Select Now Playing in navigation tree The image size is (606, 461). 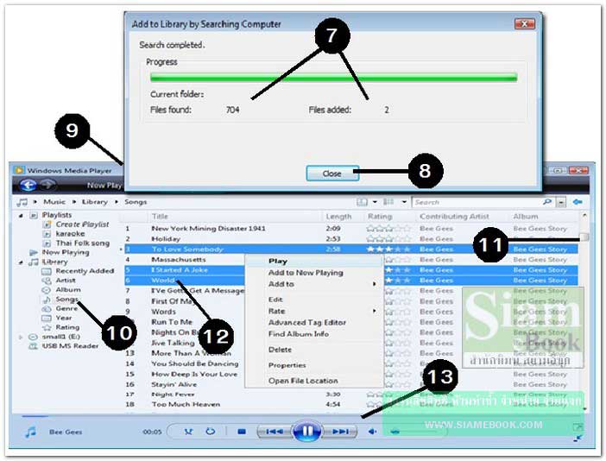point(66,252)
